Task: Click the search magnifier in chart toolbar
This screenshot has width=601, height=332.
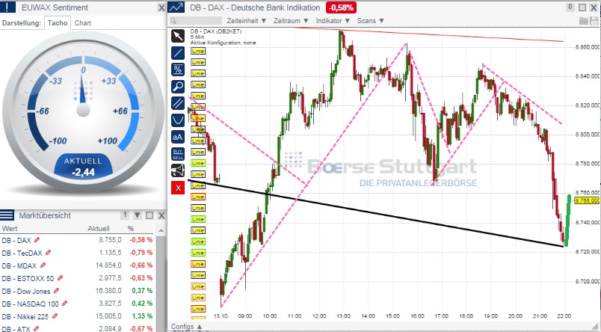Action: (173, 21)
